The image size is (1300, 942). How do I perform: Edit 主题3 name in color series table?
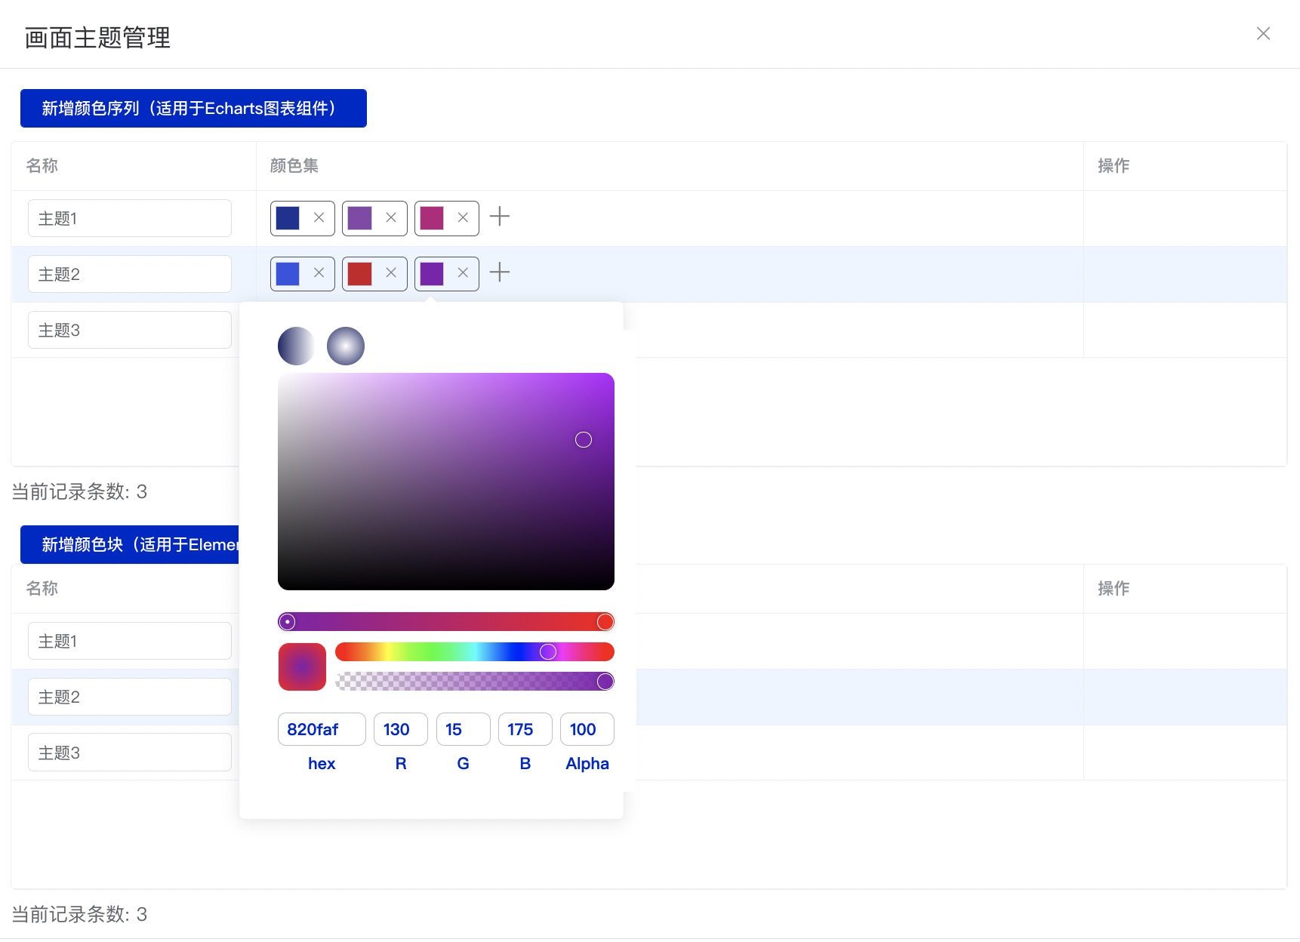click(x=130, y=330)
